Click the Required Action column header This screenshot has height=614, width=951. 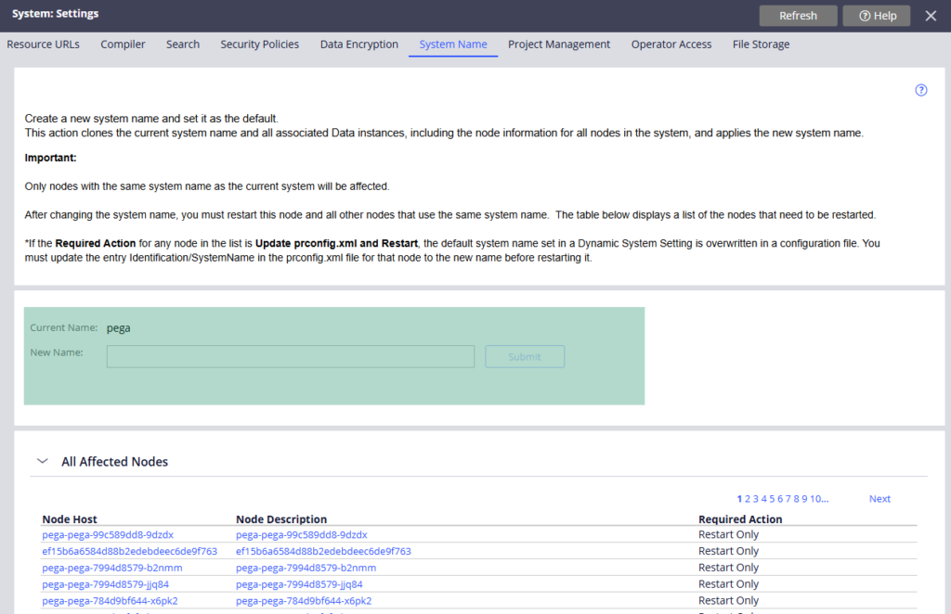pos(740,519)
